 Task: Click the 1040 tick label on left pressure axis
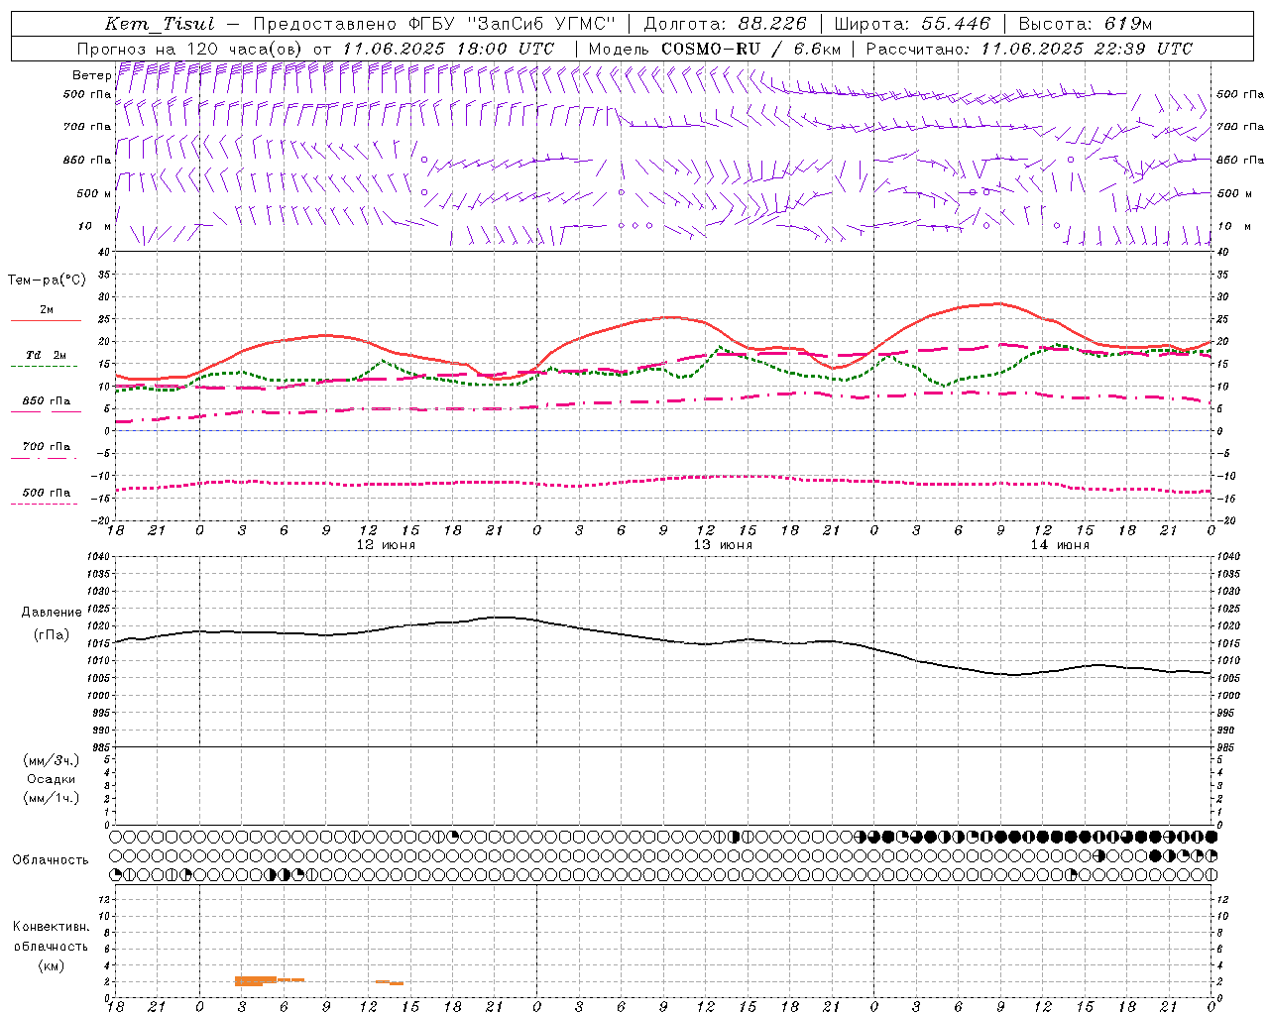[x=100, y=557]
